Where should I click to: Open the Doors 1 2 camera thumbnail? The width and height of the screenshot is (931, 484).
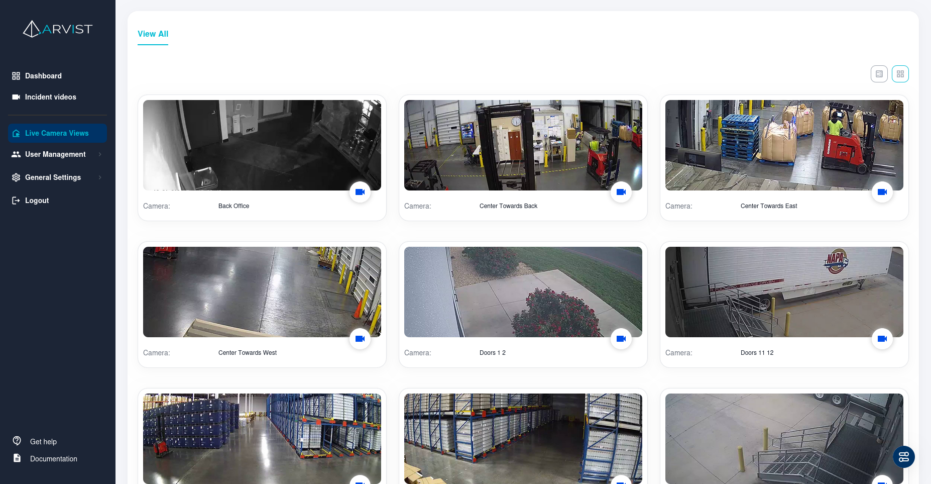523,292
